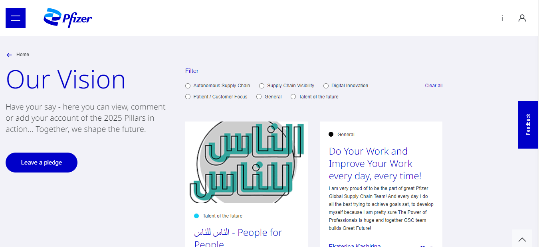Open the "People for People" post title

pyautogui.click(x=238, y=237)
